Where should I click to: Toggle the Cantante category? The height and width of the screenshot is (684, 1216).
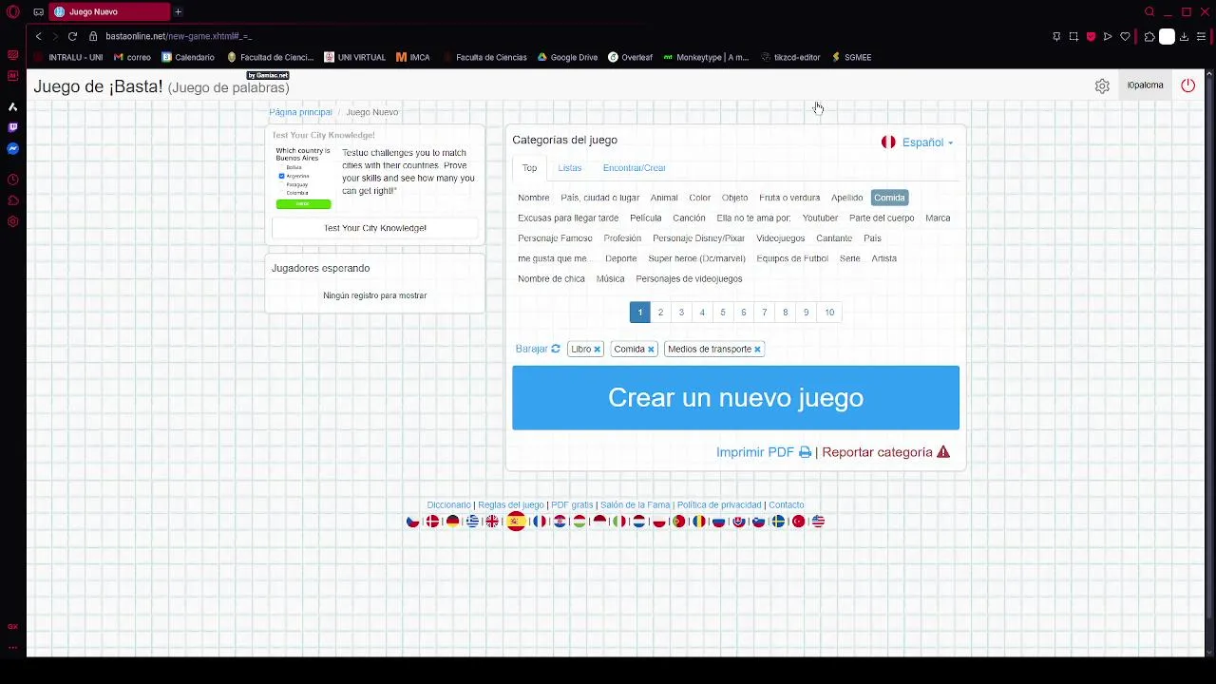[834, 238]
